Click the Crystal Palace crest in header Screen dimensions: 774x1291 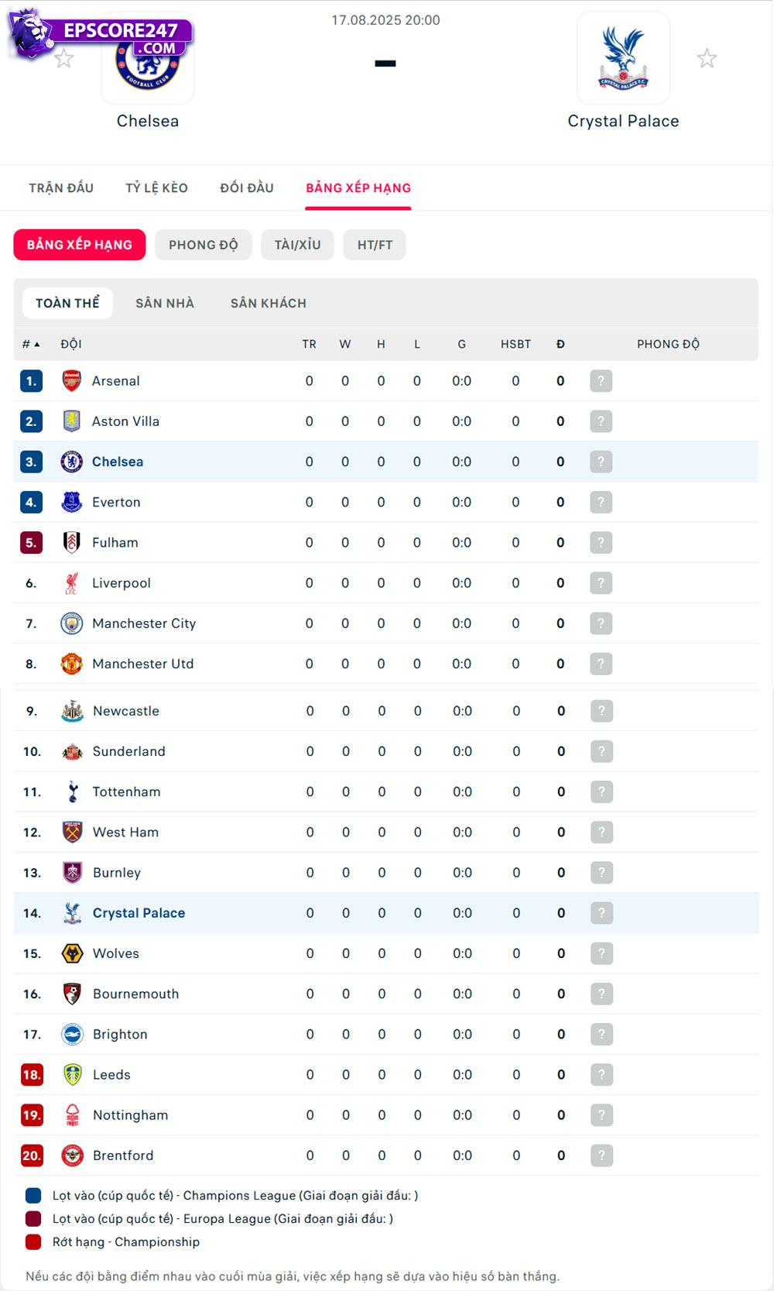pos(623,58)
